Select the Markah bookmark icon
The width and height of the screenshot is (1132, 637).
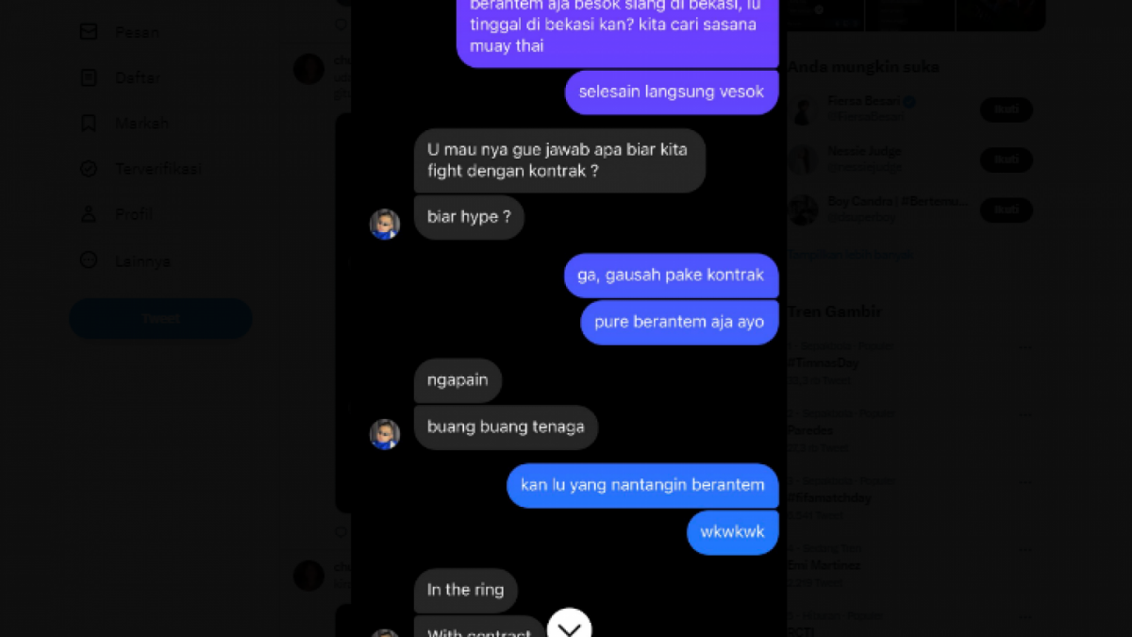click(x=89, y=123)
